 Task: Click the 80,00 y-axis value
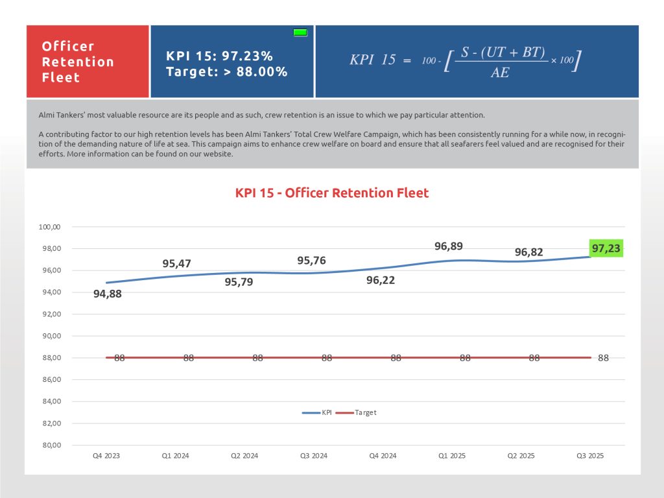[51, 445]
